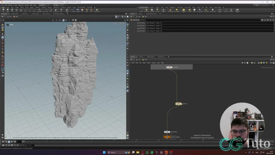
Task: Create a Camera from the Lights and Cameras shelf
Action: (141, 10)
